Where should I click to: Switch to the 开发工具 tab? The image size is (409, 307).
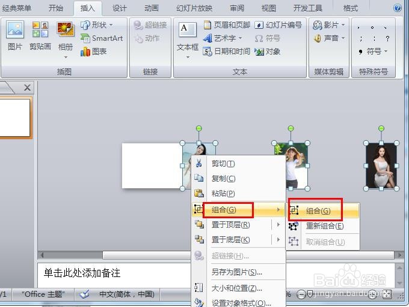(x=308, y=8)
